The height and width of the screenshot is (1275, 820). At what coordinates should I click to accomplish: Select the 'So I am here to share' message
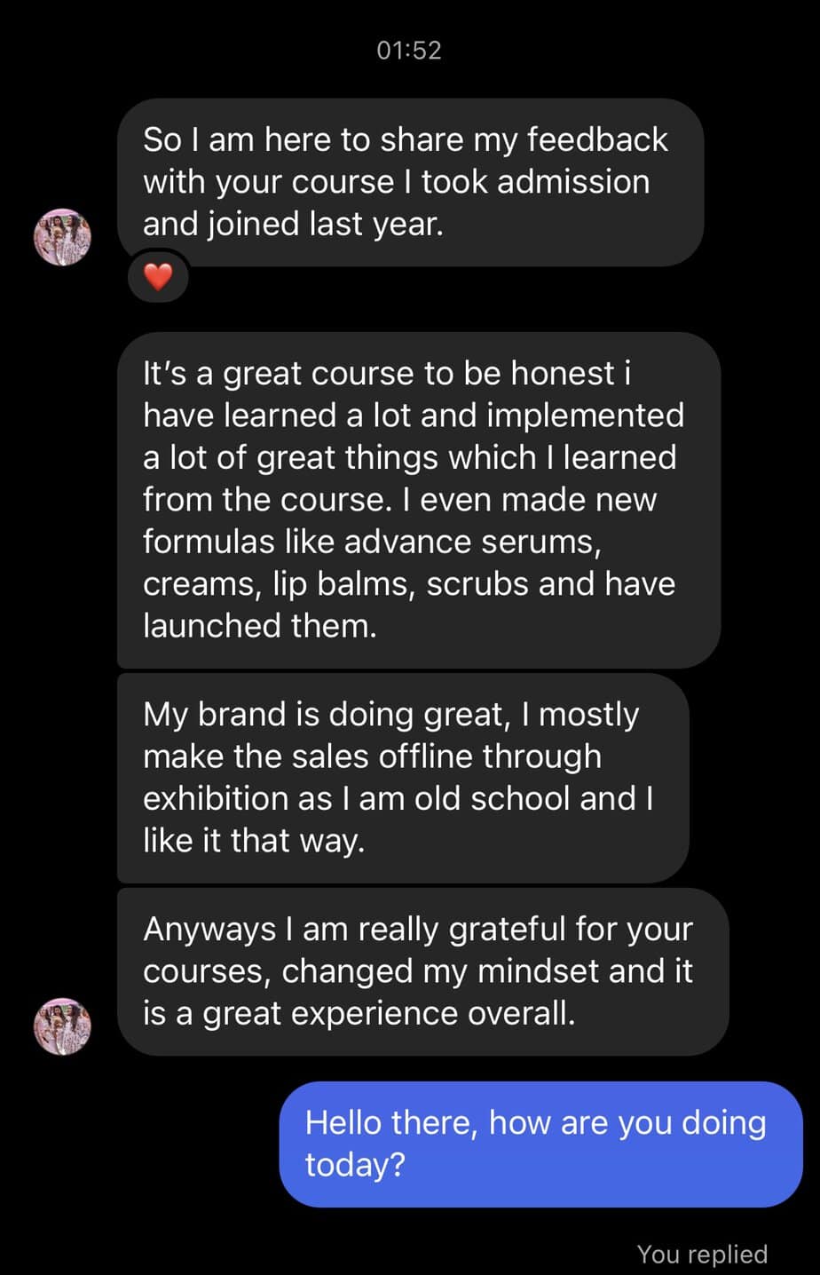point(410,182)
